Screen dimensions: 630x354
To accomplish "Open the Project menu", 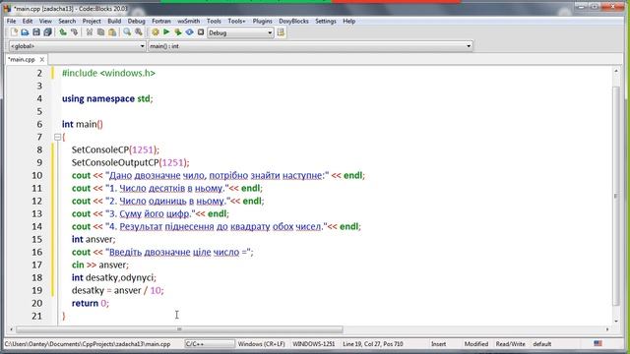I will [92, 21].
